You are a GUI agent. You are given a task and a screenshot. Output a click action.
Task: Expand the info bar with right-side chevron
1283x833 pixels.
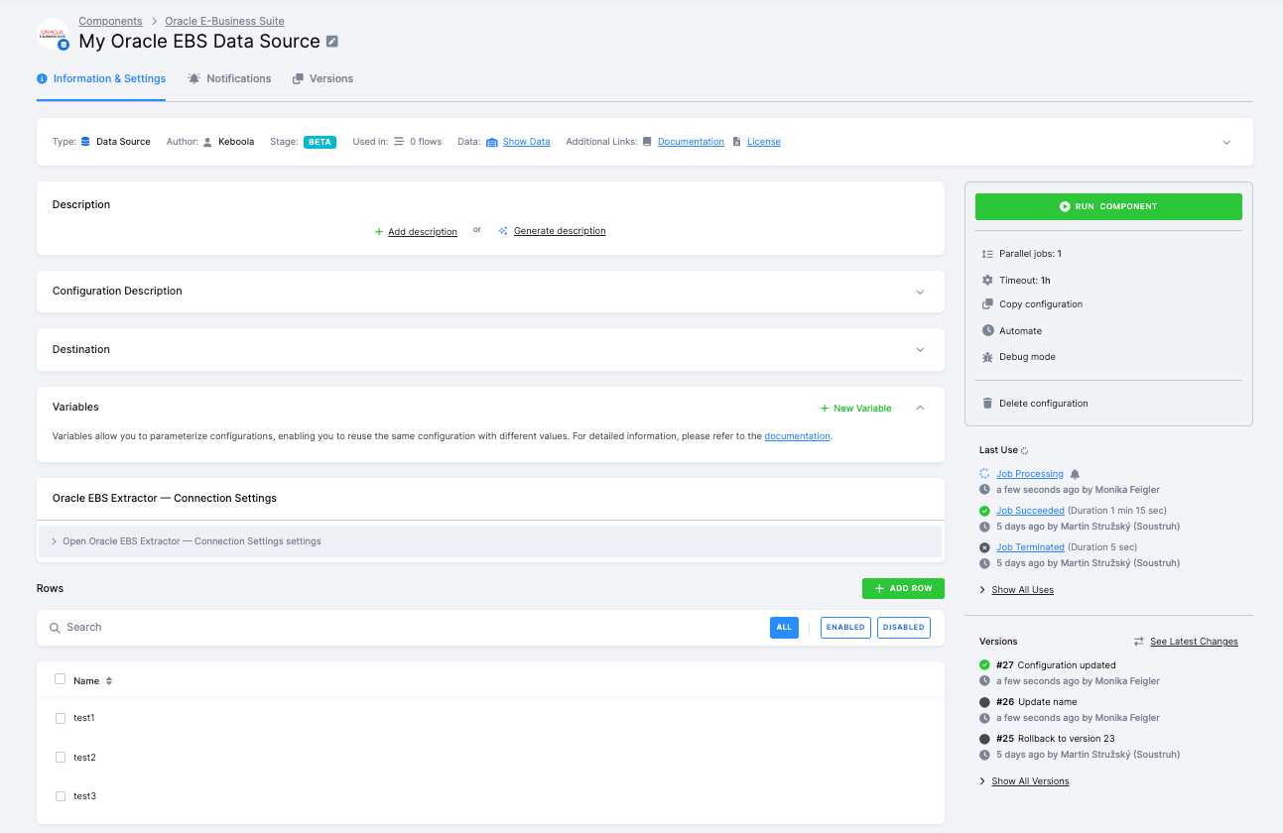coord(1226,143)
